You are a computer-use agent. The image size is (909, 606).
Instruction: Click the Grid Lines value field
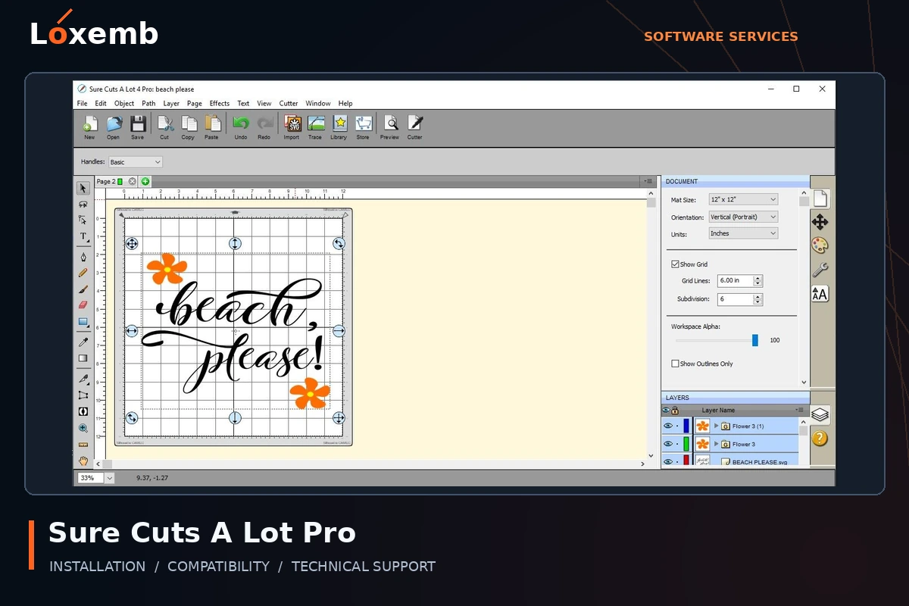[x=735, y=280]
